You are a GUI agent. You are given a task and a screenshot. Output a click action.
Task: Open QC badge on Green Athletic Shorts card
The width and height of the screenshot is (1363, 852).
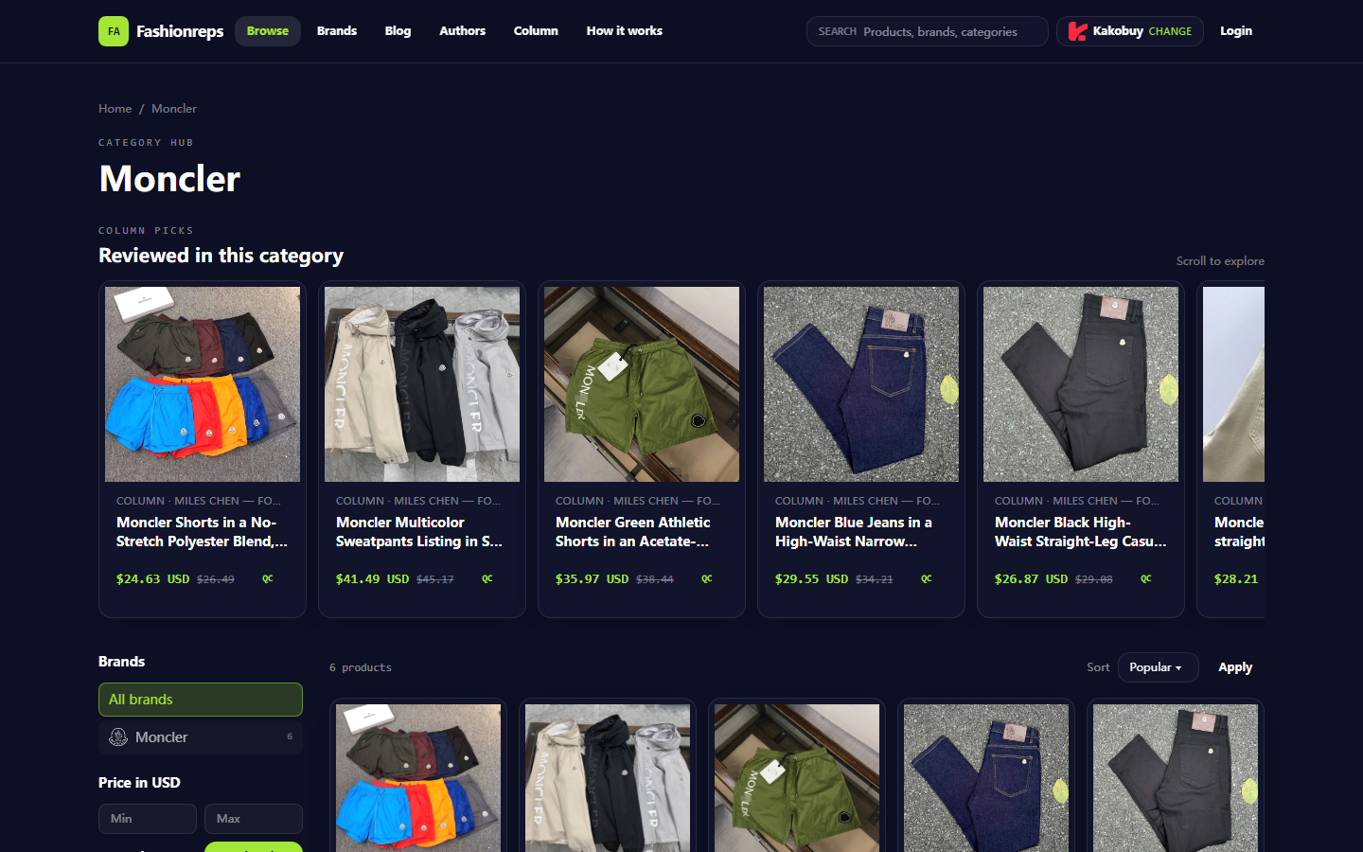point(707,578)
